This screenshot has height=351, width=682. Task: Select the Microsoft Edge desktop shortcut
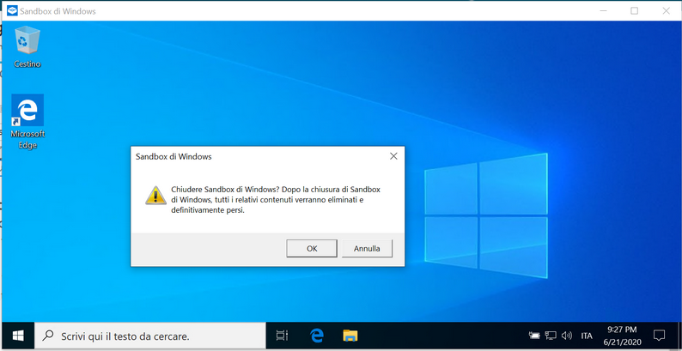click(27, 122)
